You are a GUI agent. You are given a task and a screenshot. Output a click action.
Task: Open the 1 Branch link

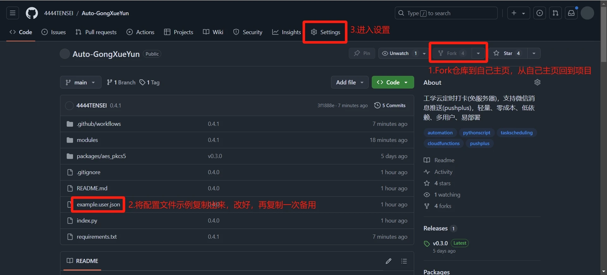pos(121,82)
